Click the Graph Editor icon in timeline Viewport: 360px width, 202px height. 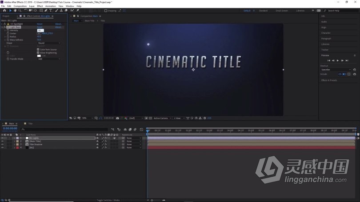141,130
